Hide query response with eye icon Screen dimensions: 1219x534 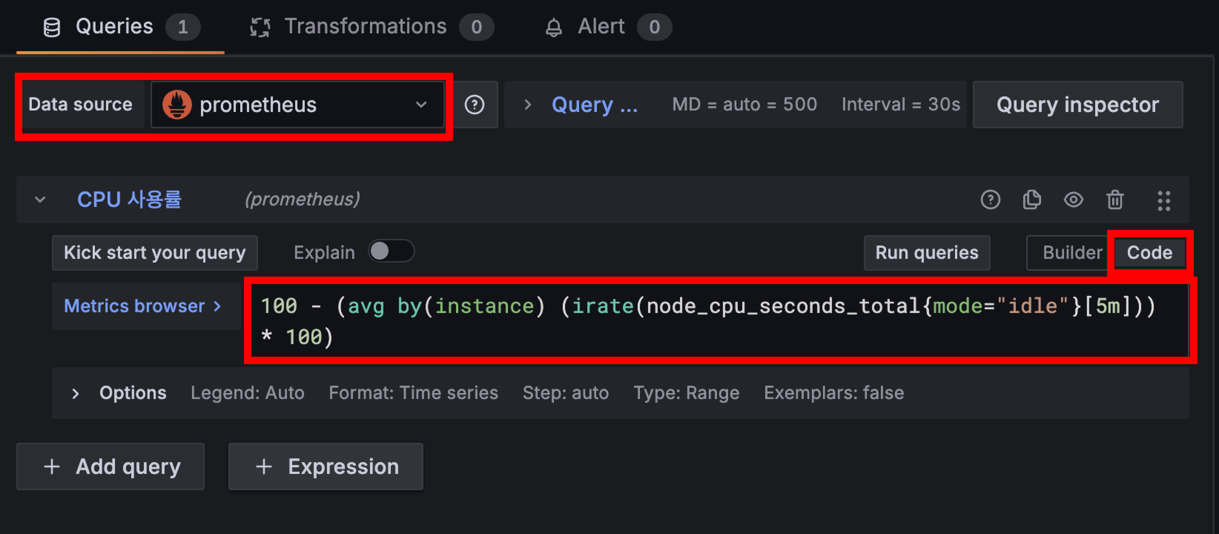1073,200
